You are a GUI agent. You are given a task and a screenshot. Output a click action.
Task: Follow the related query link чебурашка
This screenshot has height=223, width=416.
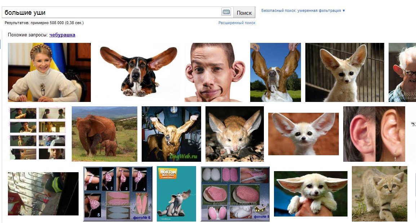[62, 35]
